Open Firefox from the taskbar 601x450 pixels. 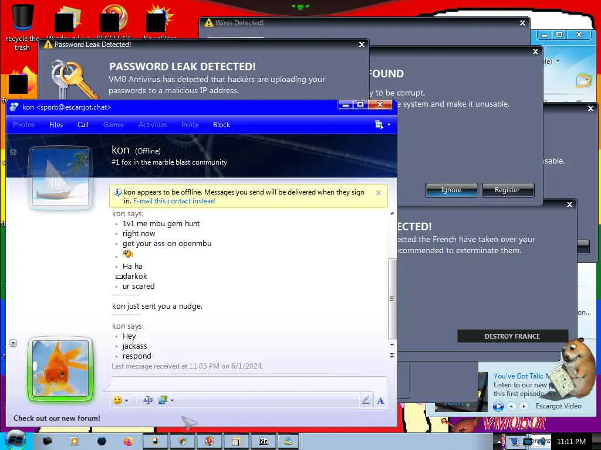pos(128,442)
